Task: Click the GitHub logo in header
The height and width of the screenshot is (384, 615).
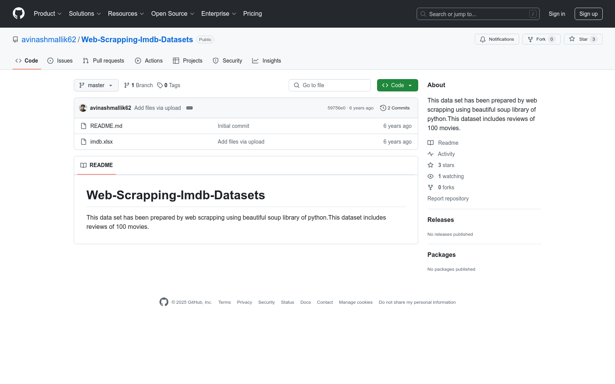Action: [18, 13]
